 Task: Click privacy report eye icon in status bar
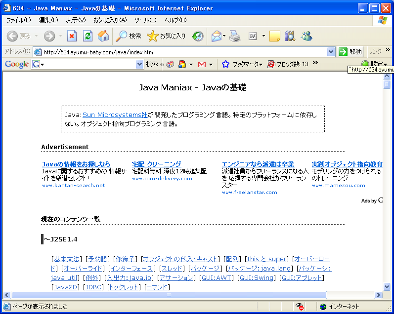coord(300,306)
